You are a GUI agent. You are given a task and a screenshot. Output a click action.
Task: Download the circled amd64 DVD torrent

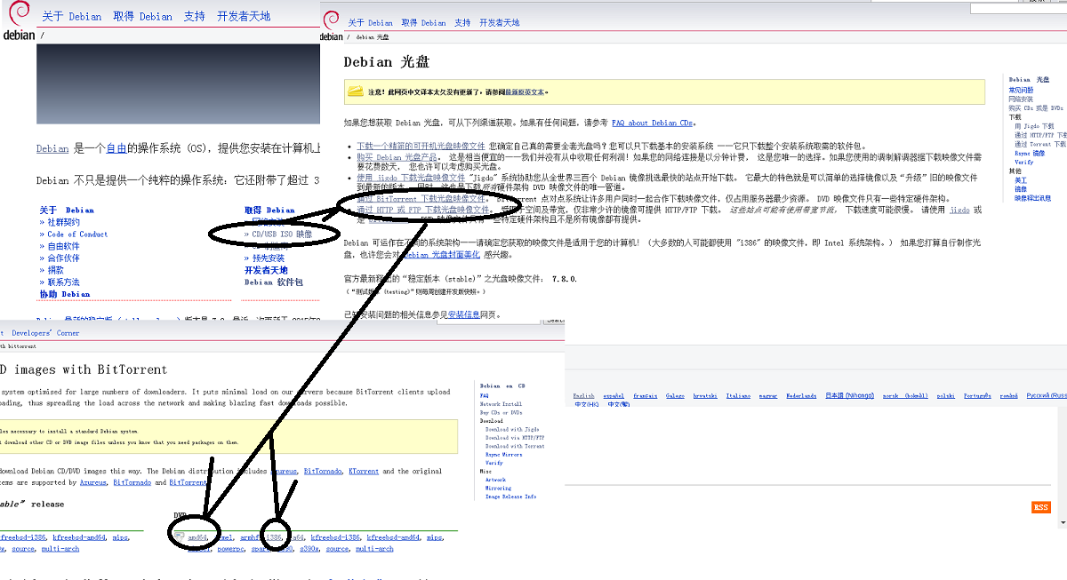click(197, 537)
